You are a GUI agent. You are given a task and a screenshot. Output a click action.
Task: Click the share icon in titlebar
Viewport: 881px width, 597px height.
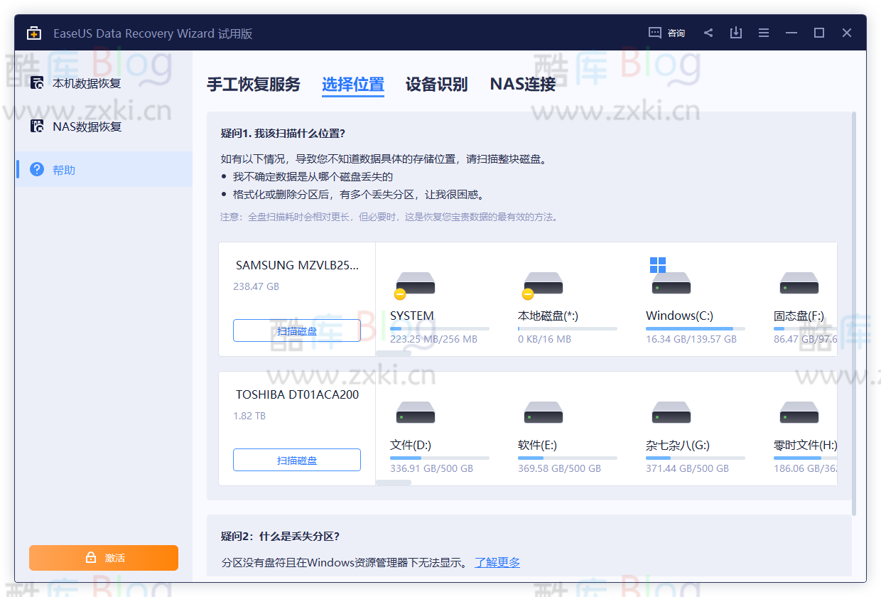tap(708, 32)
